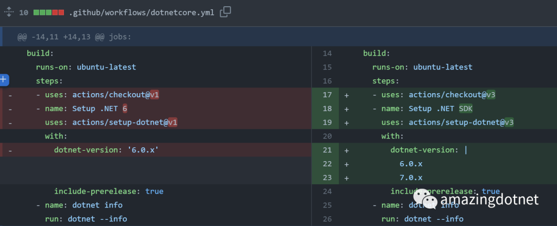Select line number 21 in the right pane
Screen dimensions: 557x226
pos(327,150)
